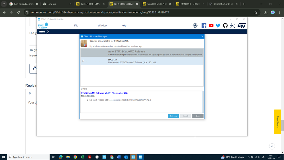This screenshot has width=284, height=160.
Task: Click the scroll-to-top arrow button
Action: coord(272,146)
